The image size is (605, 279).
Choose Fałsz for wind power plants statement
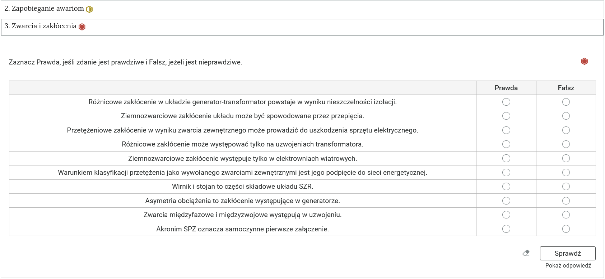pos(566,158)
